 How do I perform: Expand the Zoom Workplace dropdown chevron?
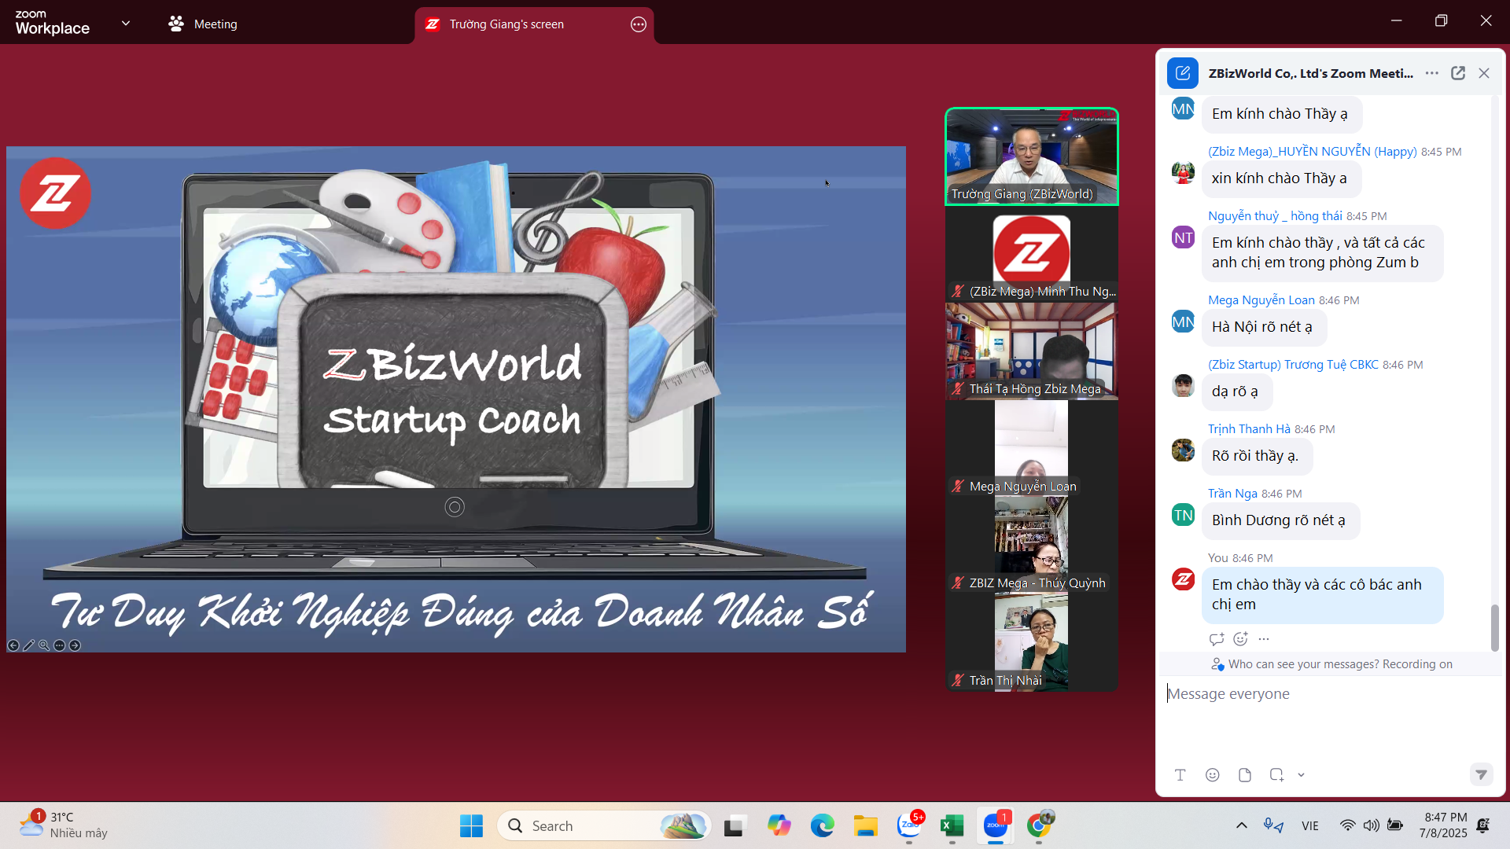click(126, 24)
